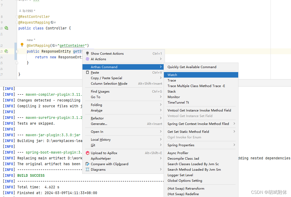Select Trace Multiple Class Method Trace -E
291x197 pixels.
click(x=201, y=86)
